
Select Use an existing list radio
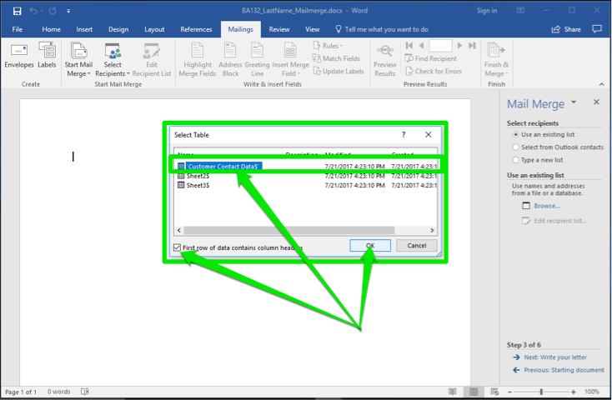(x=515, y=135)
